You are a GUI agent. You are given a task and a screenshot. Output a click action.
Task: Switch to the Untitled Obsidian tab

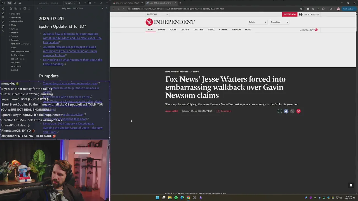(55, 3)
